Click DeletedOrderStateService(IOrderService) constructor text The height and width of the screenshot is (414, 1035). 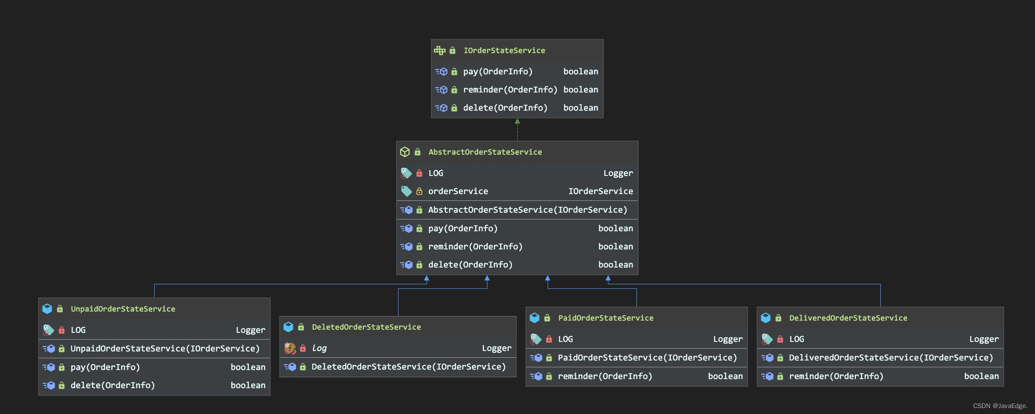point(408,367)
